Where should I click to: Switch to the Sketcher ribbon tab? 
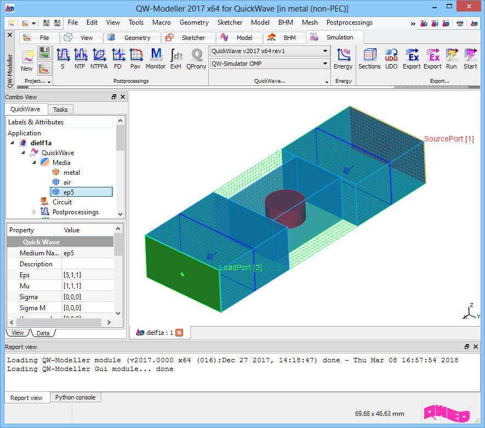186,38
